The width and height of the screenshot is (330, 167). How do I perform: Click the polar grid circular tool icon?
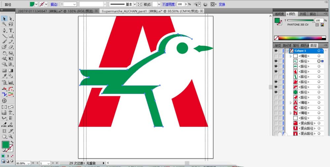tap(4, 101)
